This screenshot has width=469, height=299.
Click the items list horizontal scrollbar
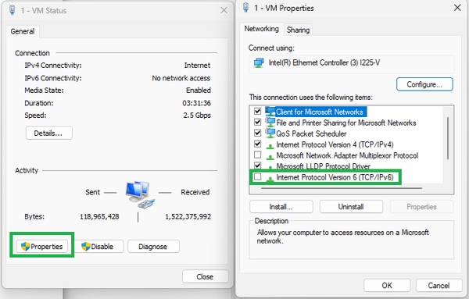pyautogui.click(x=342, y=188)
